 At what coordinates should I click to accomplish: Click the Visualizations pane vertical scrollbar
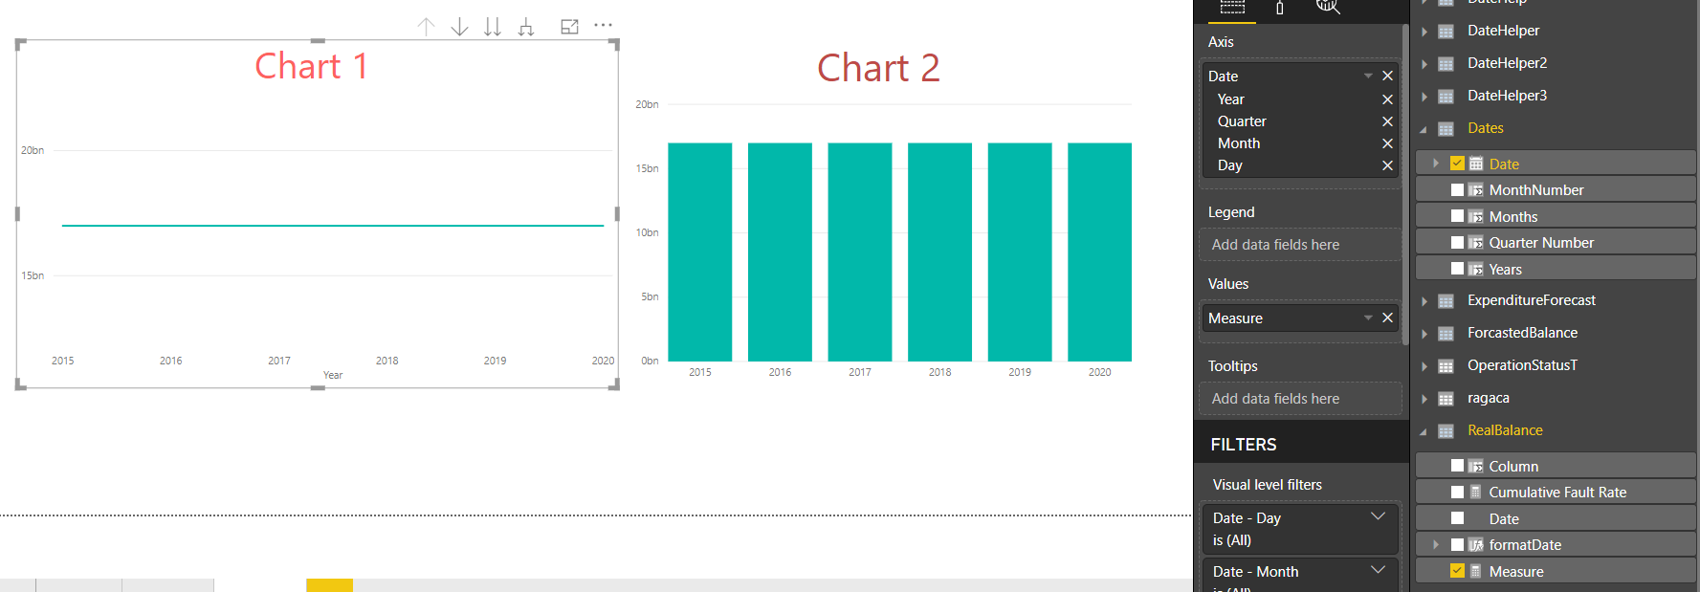click(x=1404, y=186)
